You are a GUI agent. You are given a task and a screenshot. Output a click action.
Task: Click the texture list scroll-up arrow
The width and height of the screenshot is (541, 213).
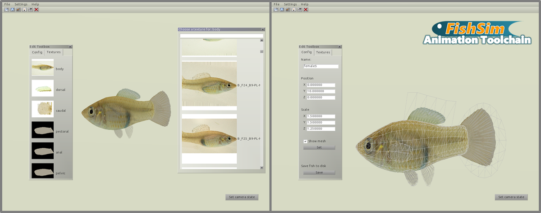point(261,40)
